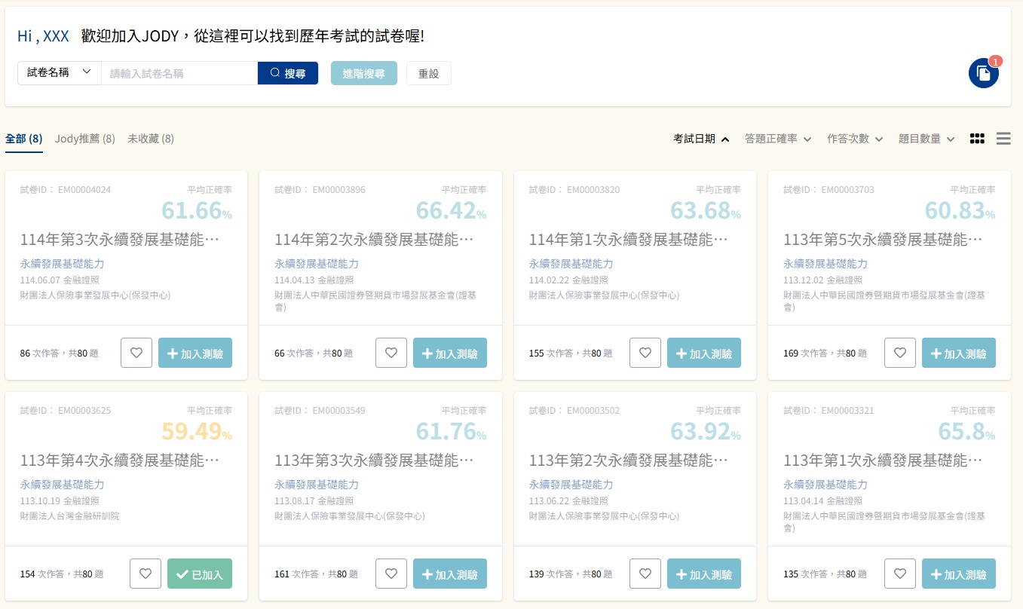Click the 重設 reset button
Image resolution: width=1023 pixels, height=609 pixels.
(428, 73)
